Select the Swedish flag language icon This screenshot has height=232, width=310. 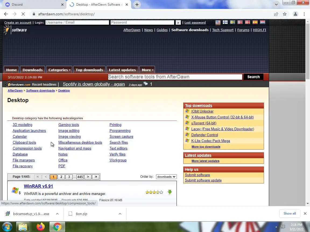232,22
